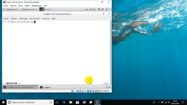Image resolution: width=187 pixels, height=105 pixels.
Task: Click VirtualBox keyboard capture icon
Action: coord(98,91)
